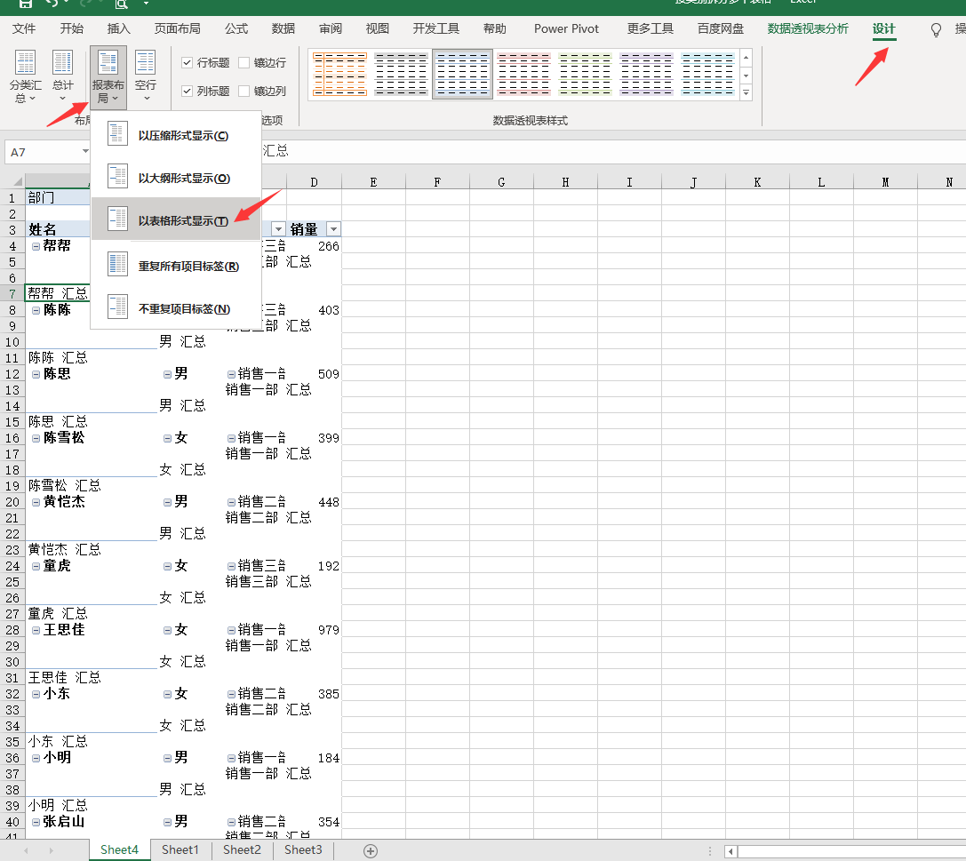Viewport: 966px width, 861px height.
Task: Switch to the 数据透视表分析 tab
Action: click(808, 29)
